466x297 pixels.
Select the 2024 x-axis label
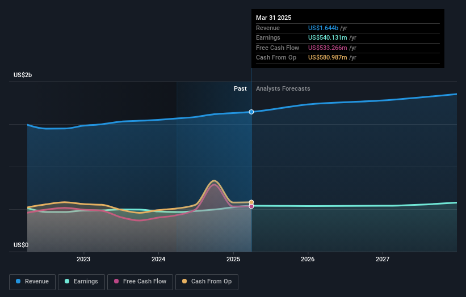point(158,259)
